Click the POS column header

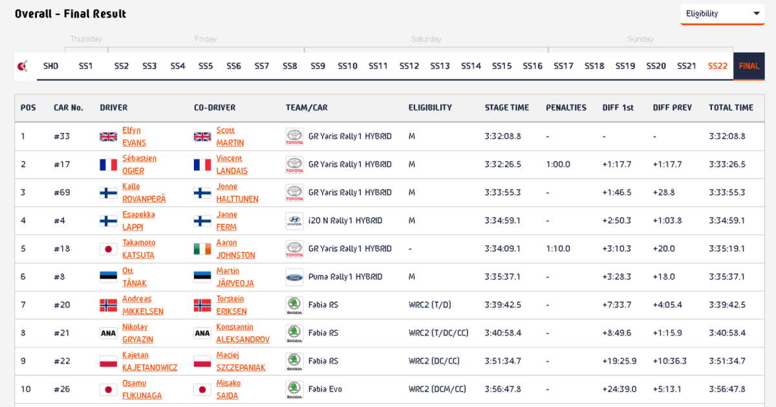click(x=28, y=108)
